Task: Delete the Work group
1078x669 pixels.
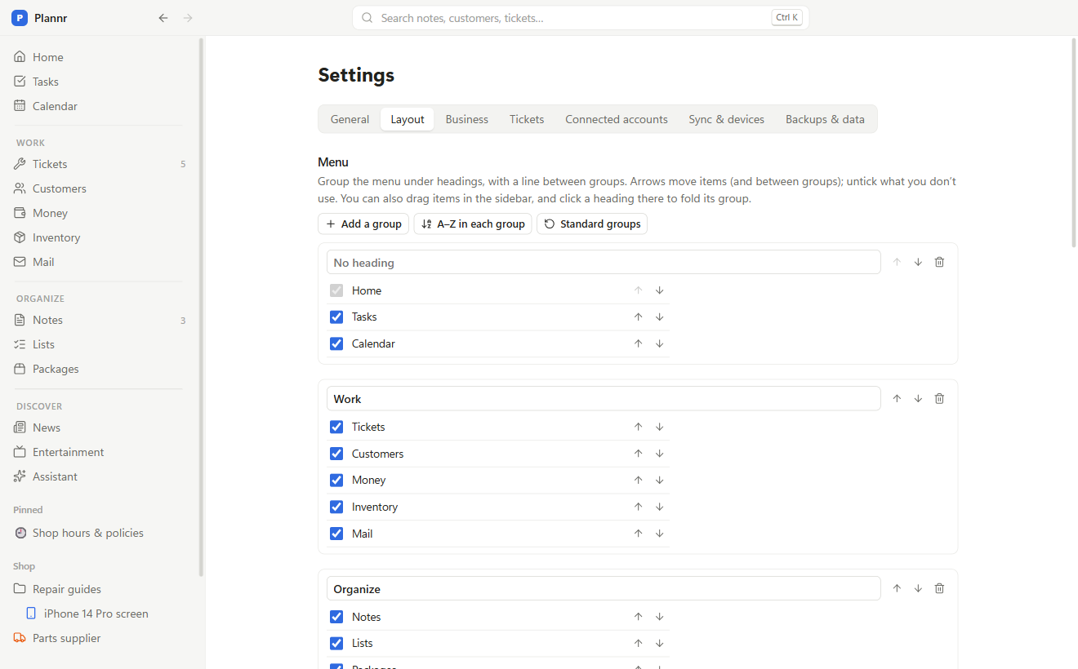Action: click(x=939, y=398)
